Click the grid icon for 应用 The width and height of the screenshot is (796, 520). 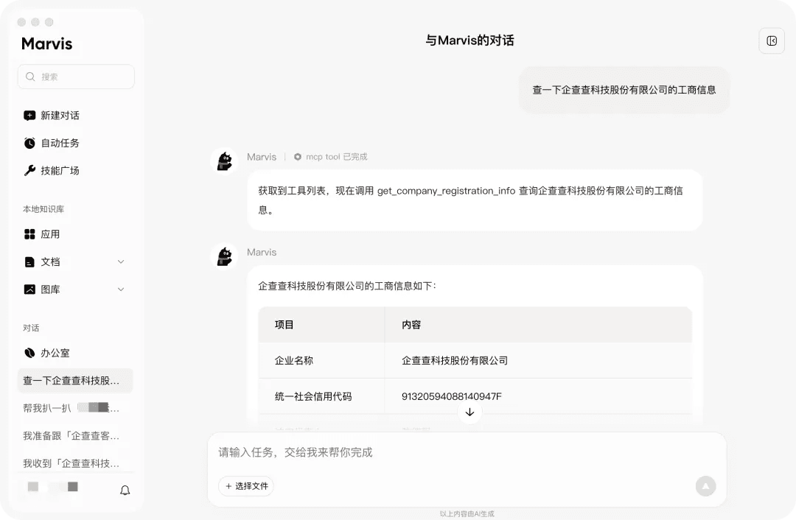(29, 234)
